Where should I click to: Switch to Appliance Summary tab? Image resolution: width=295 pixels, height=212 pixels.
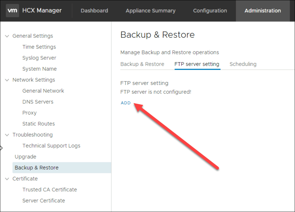pos(150,11)
